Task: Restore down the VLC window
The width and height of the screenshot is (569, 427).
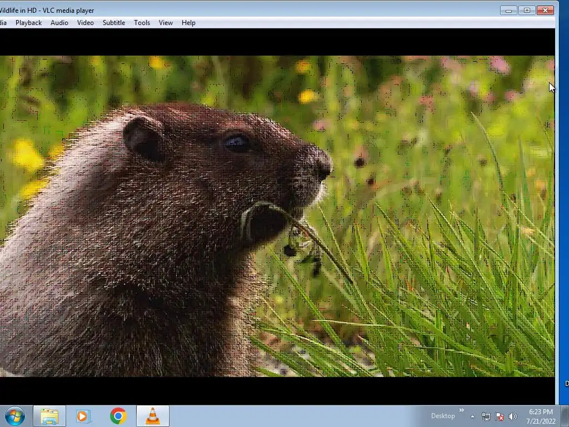Action: tap(527, 11)
